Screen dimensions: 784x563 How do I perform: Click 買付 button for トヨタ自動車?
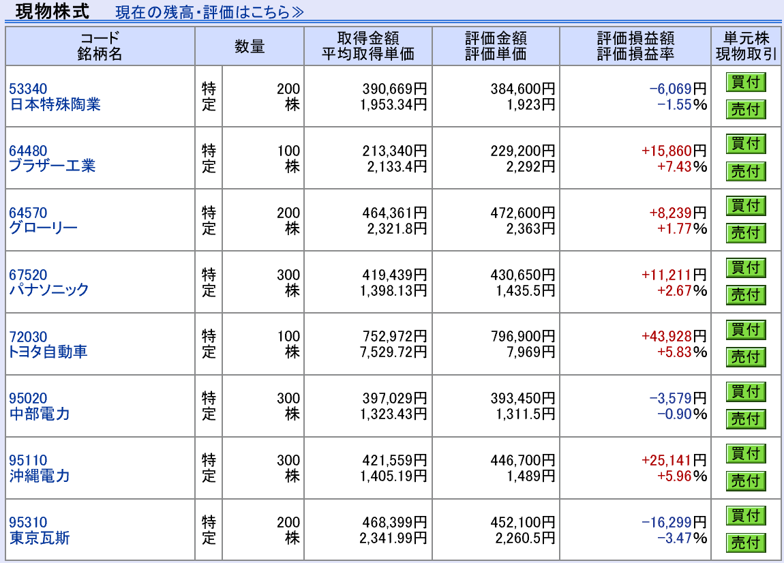746,330
